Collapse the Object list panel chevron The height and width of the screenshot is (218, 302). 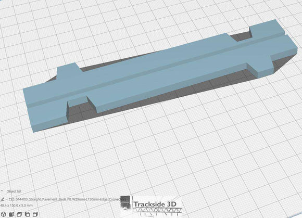pos(2,191)
